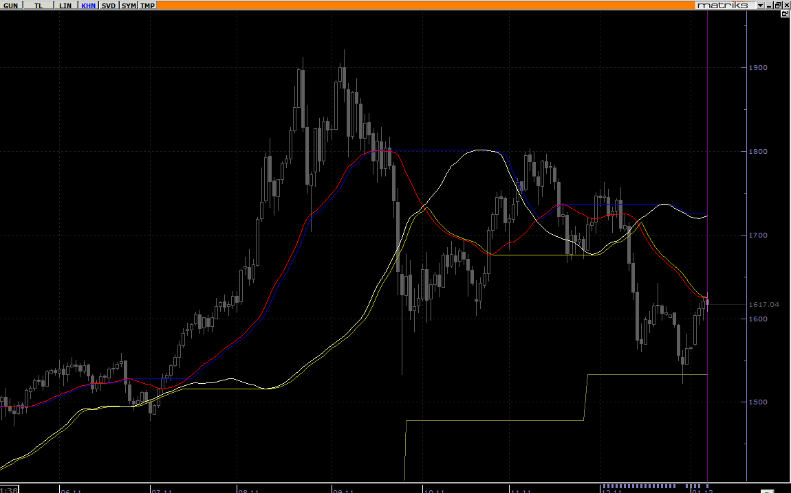Click the chart pane restore icon
This screenshot has width=791, height=493.
[784, 14]
